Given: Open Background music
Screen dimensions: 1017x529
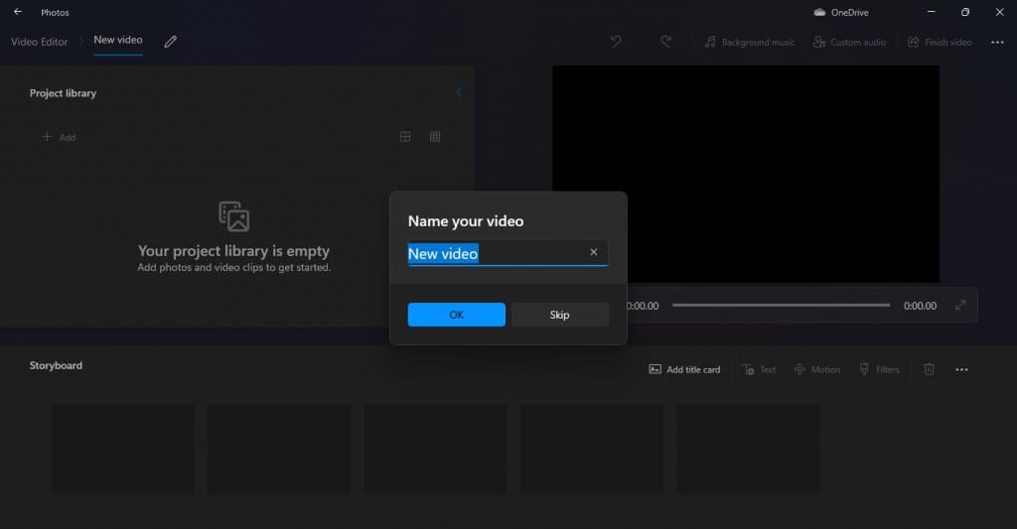Looking at the screenshot, I should [x=749, y=42].
